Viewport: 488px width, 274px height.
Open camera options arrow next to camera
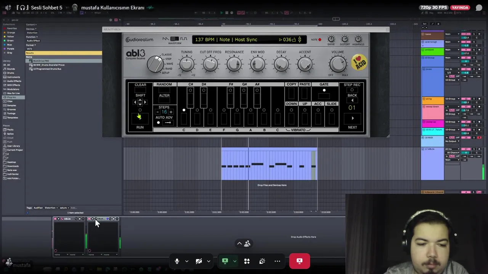coord(209,261)
